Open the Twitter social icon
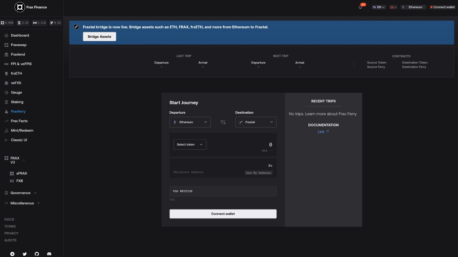This screenshot has width=458, height=257. 25,254
